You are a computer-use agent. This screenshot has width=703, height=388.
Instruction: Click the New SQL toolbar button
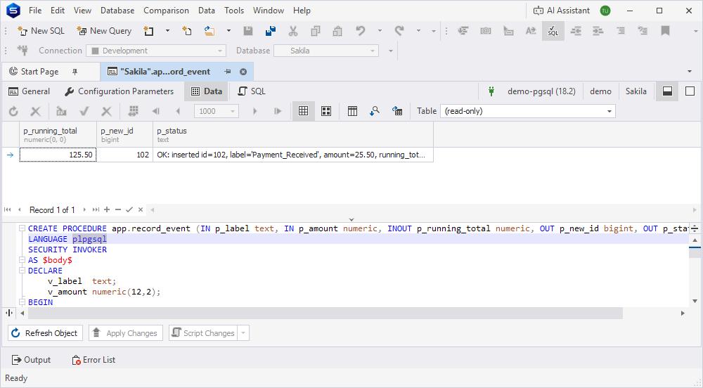(x=41, y=31)
